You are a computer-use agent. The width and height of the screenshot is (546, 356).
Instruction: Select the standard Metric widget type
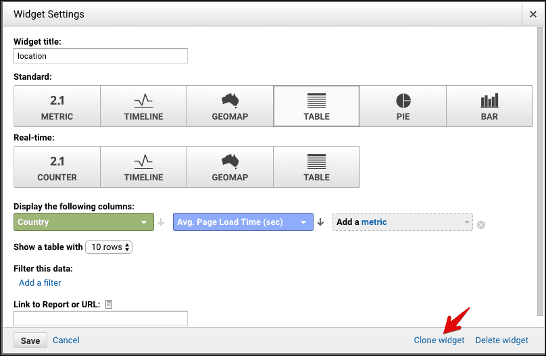click(57, 106)
